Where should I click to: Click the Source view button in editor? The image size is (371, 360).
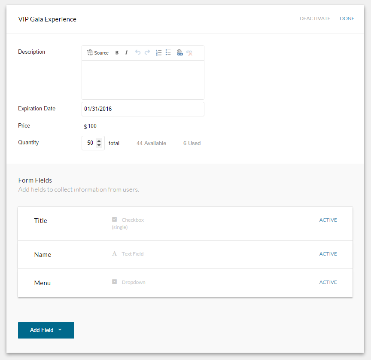click(98, 53)
